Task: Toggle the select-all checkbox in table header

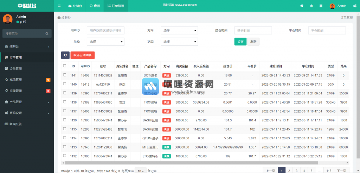Action: (x=65, y=66)
